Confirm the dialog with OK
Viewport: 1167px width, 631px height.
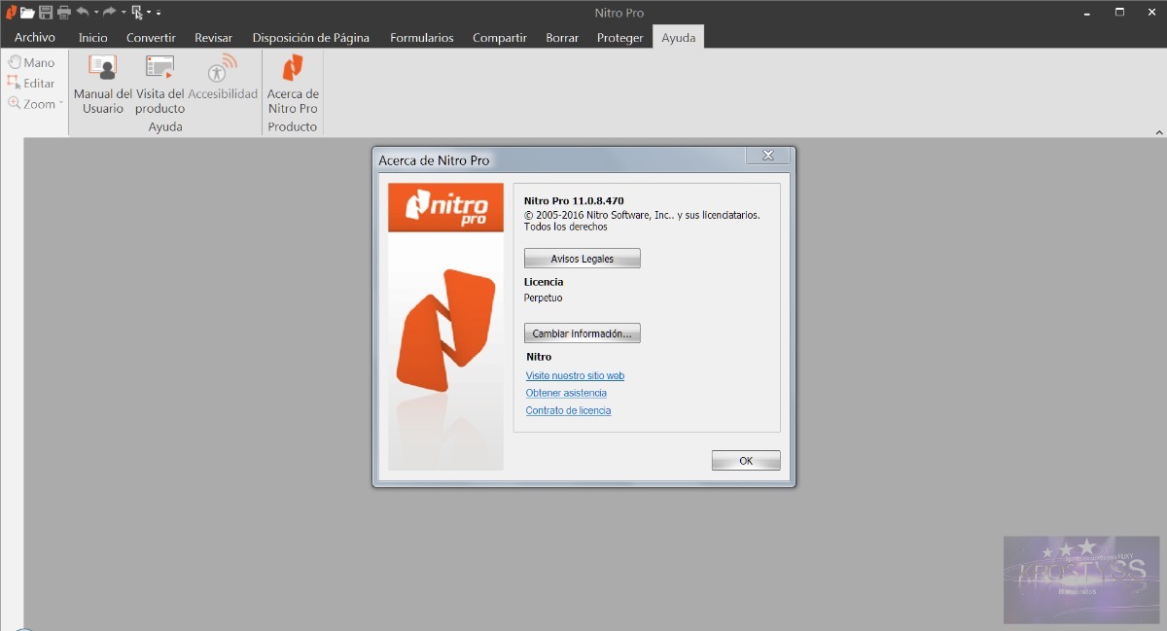tap(746, 461)
